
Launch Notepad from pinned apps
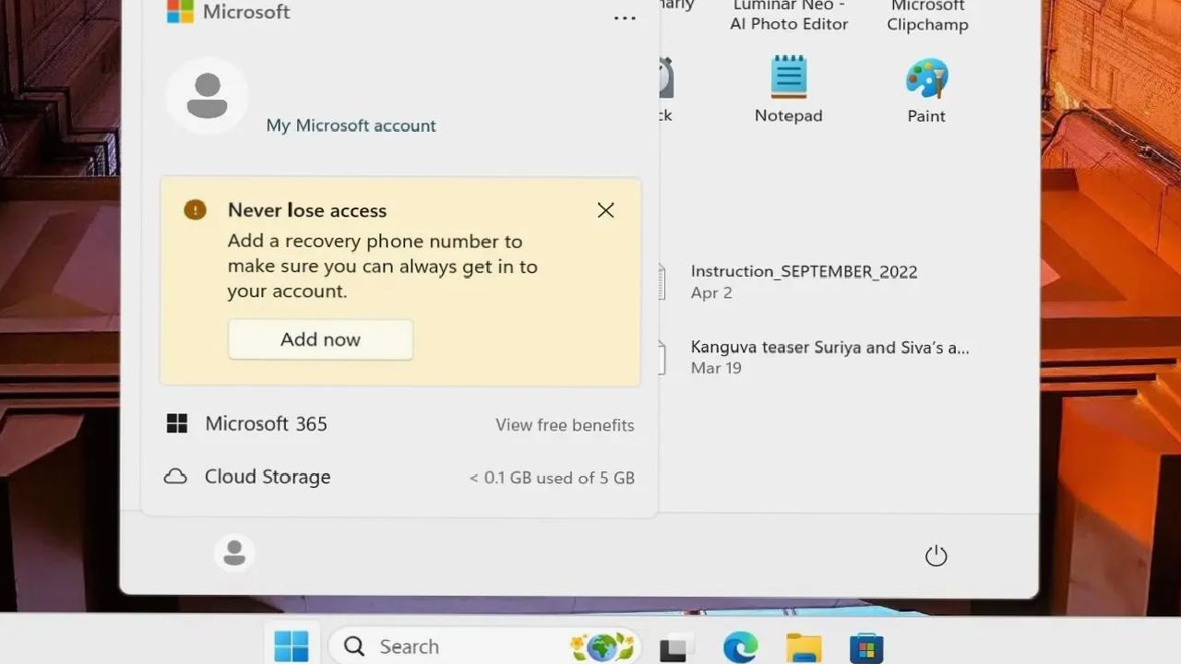tap(788, 89)
